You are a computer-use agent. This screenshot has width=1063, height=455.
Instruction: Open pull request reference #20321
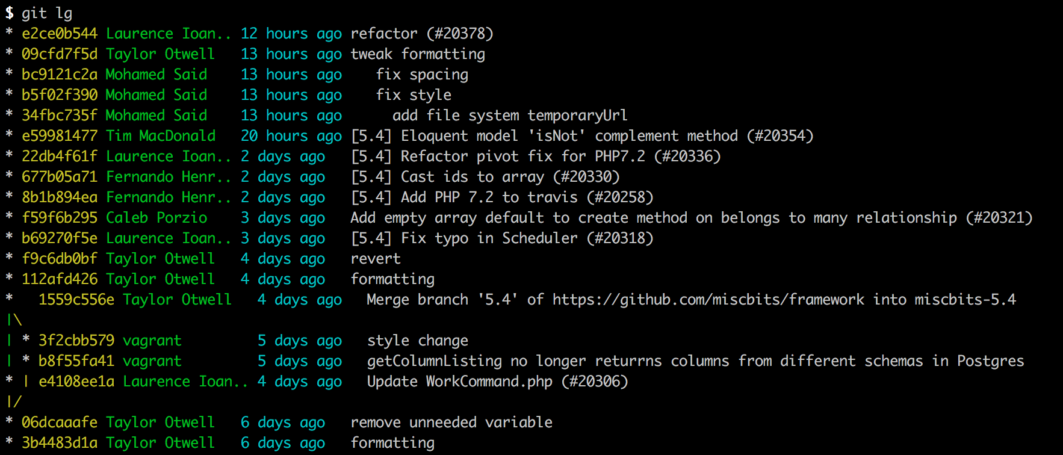tap(999, 218)
